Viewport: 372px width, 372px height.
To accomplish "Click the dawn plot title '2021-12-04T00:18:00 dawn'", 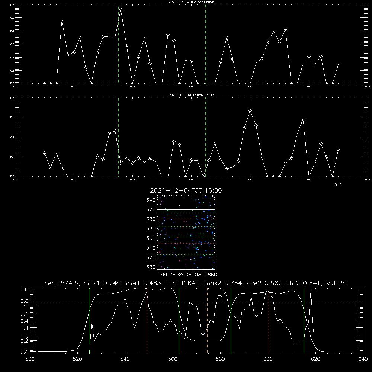I will click(191, 2).
